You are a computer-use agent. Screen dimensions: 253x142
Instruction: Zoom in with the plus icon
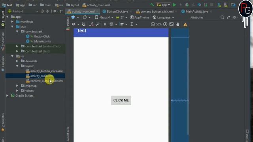(x=165, y=24)
